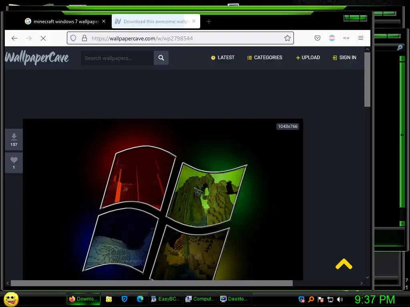Click the 1043x766 resolution badge
The image size is (410, 307).
[x=287, y=126]
